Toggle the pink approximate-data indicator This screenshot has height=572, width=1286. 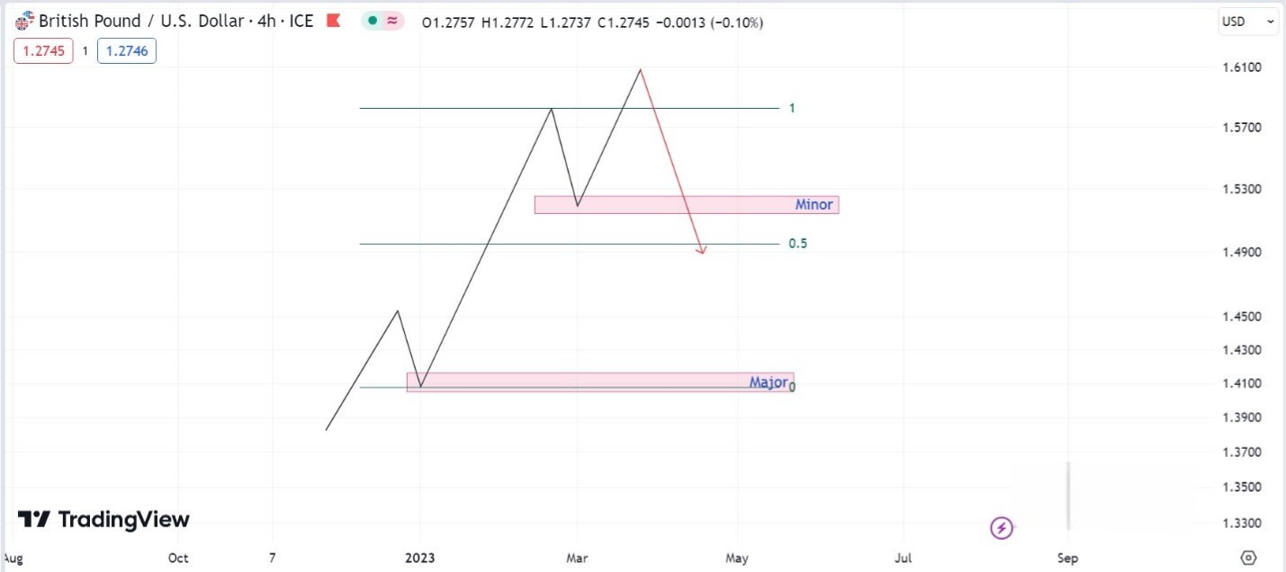[x=392, y=22]
